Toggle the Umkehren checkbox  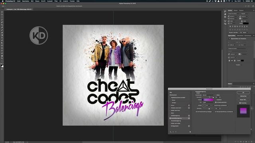(x=216, y=100)
